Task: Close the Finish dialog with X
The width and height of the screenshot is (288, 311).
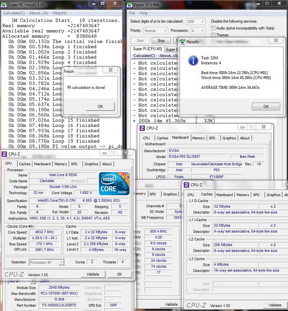Action: click(111, 70)
